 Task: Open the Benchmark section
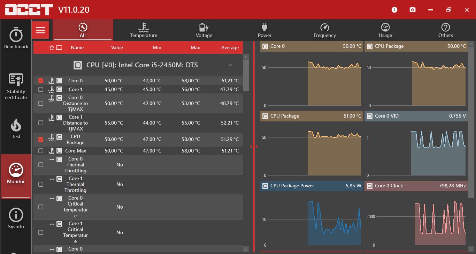click(16, 38)
